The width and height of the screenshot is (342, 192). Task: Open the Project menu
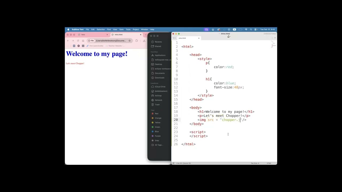[136, 30]
